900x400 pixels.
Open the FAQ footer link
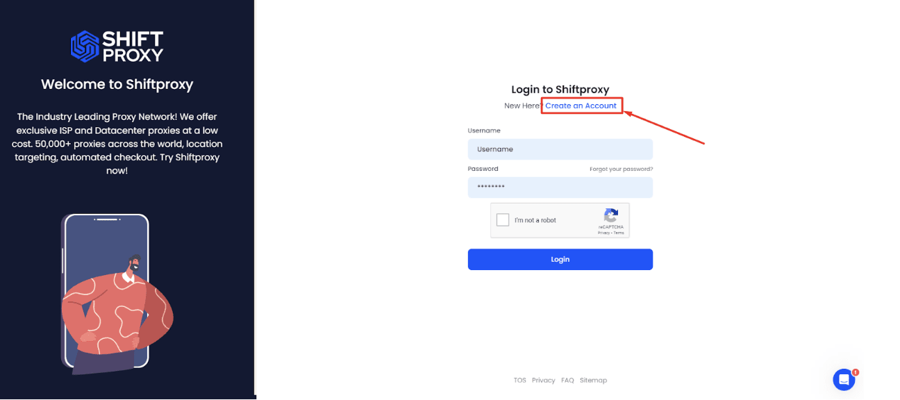coord(567,381)
